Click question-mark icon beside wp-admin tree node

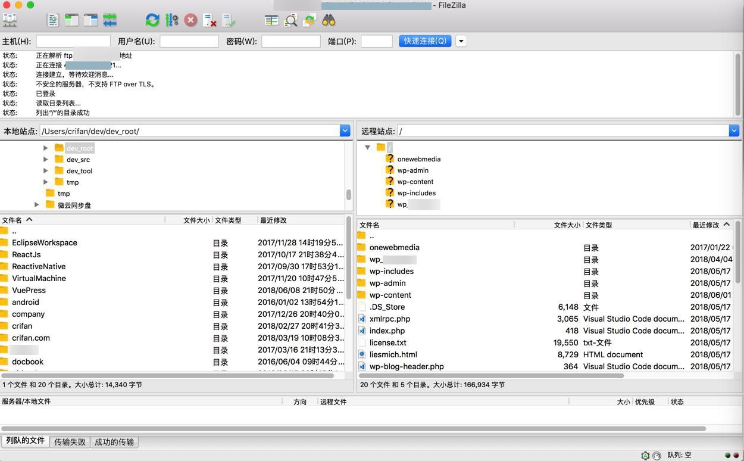[x=390, y=170]
